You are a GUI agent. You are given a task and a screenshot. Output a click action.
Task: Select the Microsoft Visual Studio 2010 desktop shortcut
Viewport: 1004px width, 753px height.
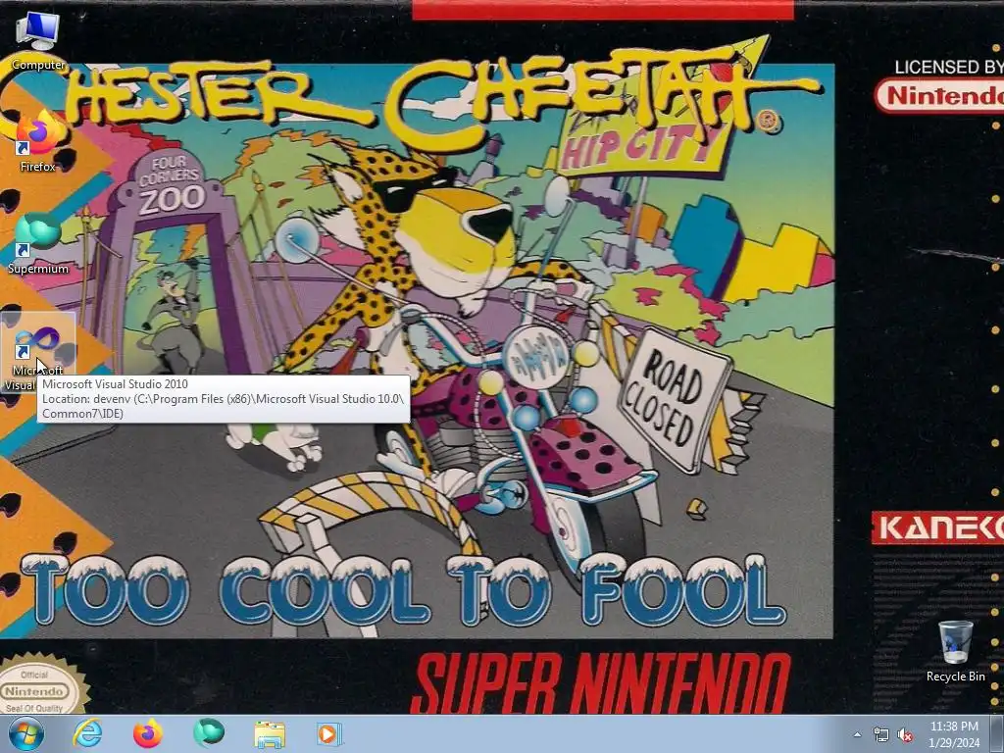tap(38, 352)
